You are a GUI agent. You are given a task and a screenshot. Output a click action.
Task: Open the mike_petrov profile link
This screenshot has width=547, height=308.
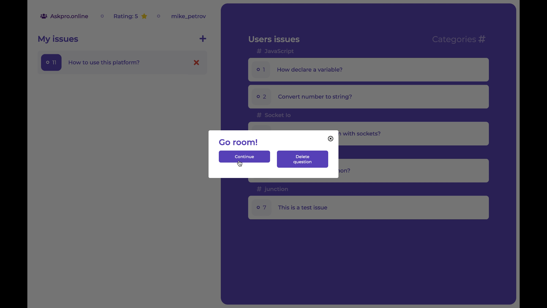188,16
